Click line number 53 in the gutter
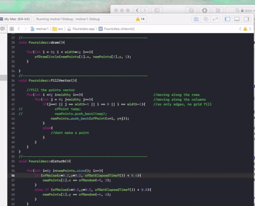 tap(13, 161)
